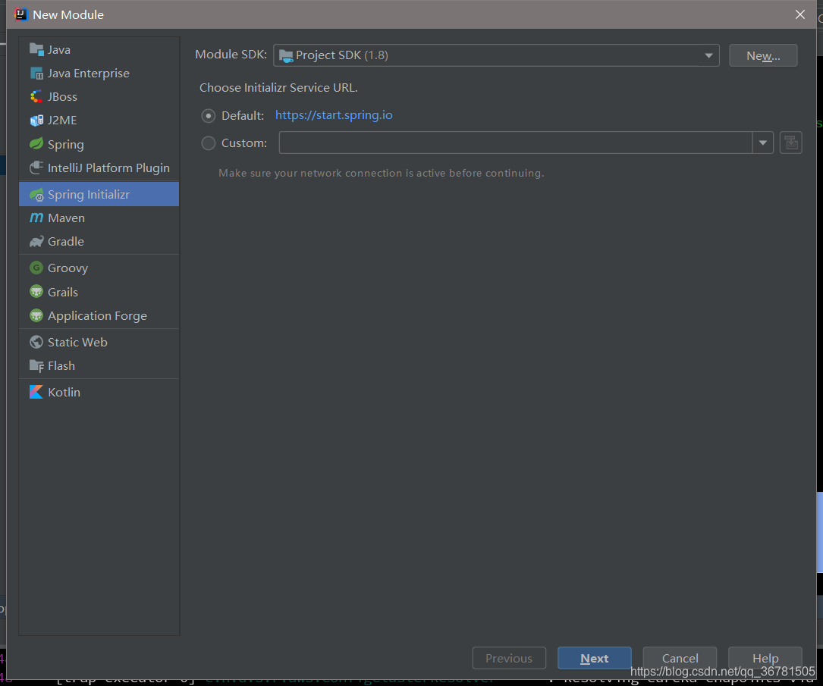Click the Java Enterprise icon
Image resolution: width=823 pixels, height=686 pixels.
click(x=36, y=73)
